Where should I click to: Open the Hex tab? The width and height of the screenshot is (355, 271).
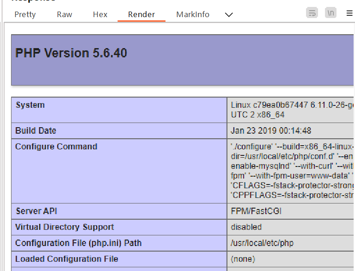pos(100,14)
